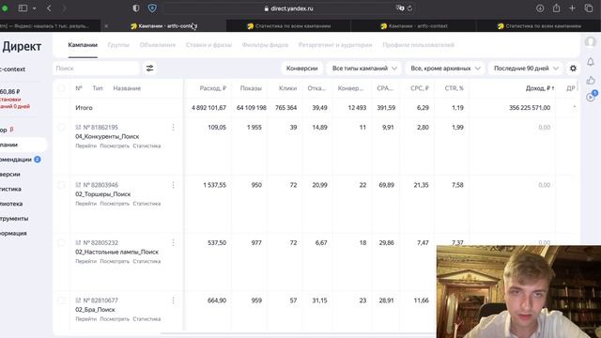The image size is (601, 338).
Task: Go back in Safari
Action: 49,8
